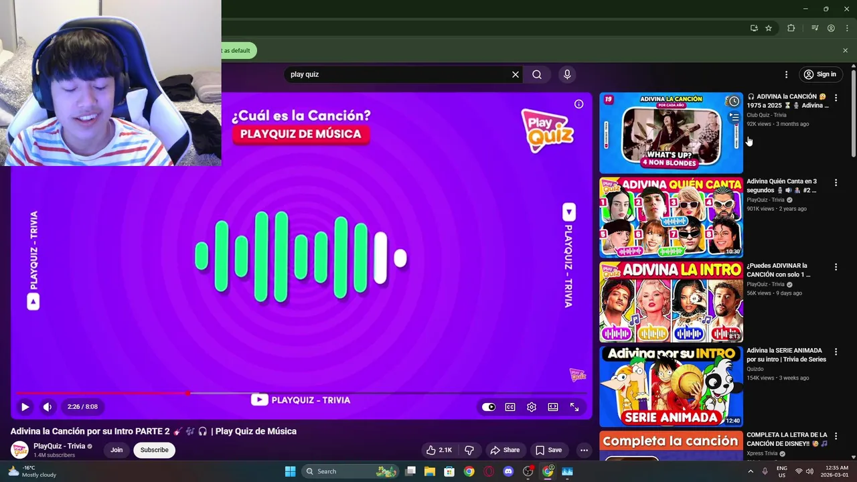This screenshot has width=857, height=482.
Task: Open options for '¿Puedes ADIVINAR la CANCIÓN' video
Action: click(836, 266)
